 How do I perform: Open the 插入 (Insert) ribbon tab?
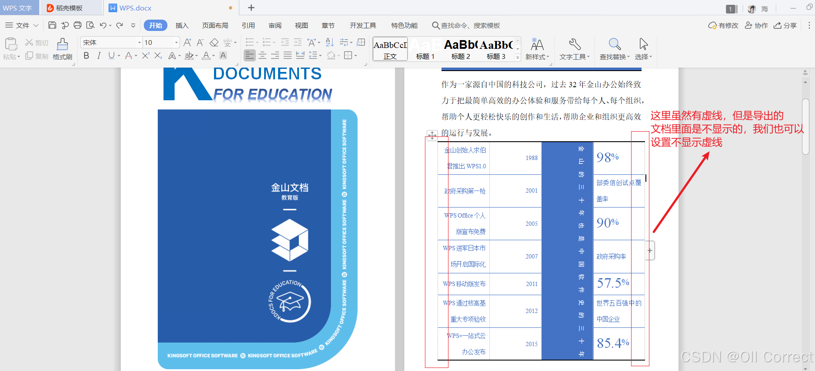[182, 25]
